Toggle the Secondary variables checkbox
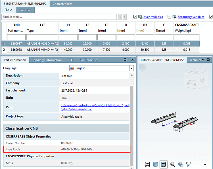 (x=169, y=17)
